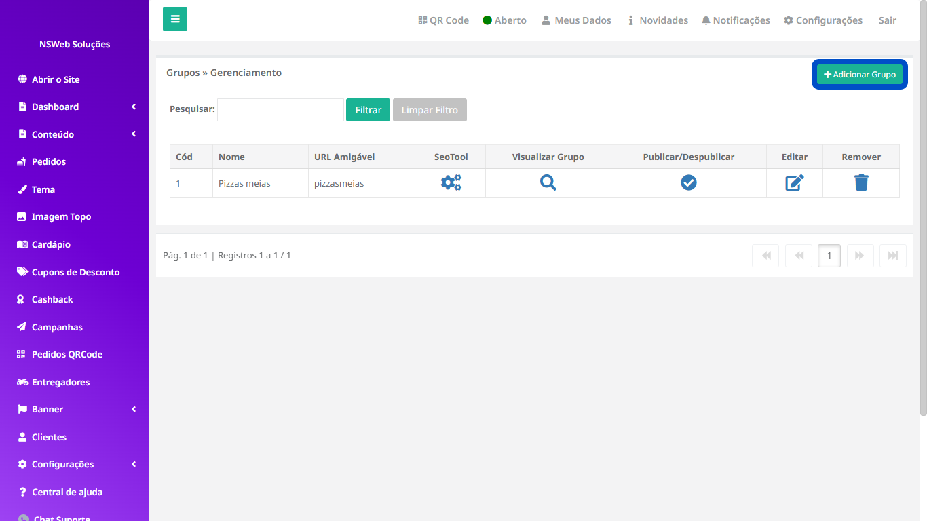This screenshot has height=521, width=927.
Task: Open Campanhas in the sidebar
Action: point(75,327)
